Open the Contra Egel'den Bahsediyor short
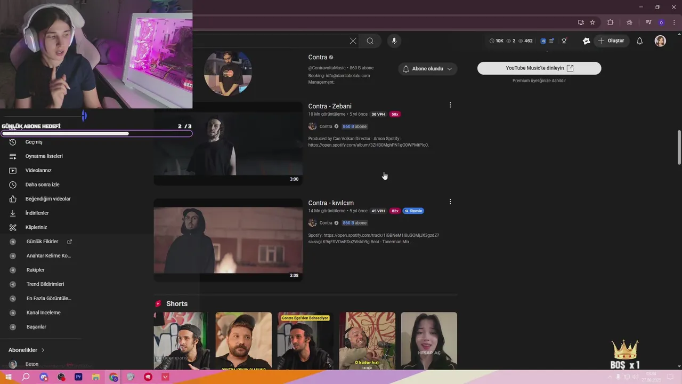This screenshot has width=682, height=384. pos(305,341)
